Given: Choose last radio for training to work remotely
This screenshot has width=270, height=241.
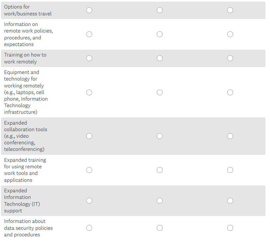Looking at the screenshot, I should [230, 58].
